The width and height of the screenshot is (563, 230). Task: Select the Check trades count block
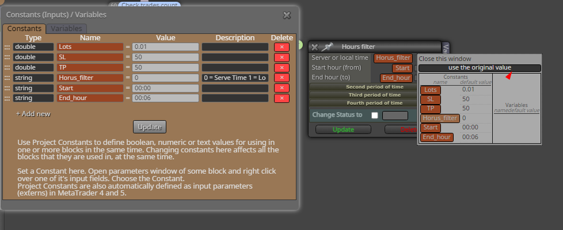(149, 5)
